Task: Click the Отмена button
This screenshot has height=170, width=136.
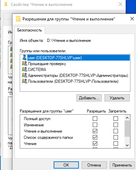Action: (x=94, y=165)
